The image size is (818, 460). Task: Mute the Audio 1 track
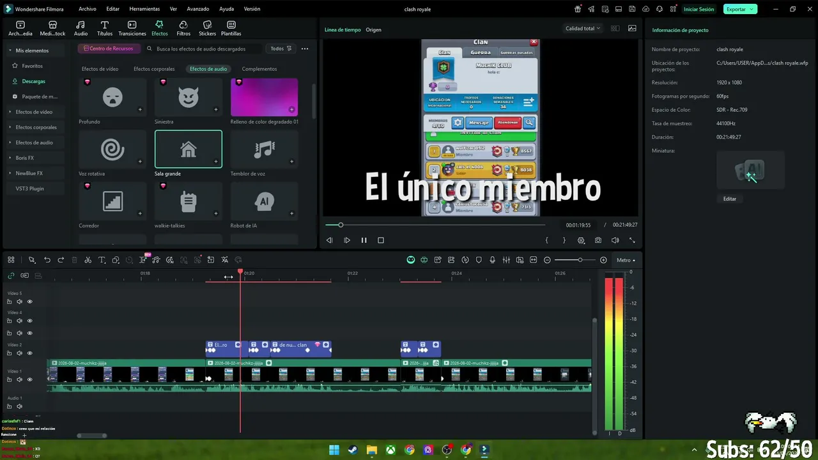click(19, 406)
